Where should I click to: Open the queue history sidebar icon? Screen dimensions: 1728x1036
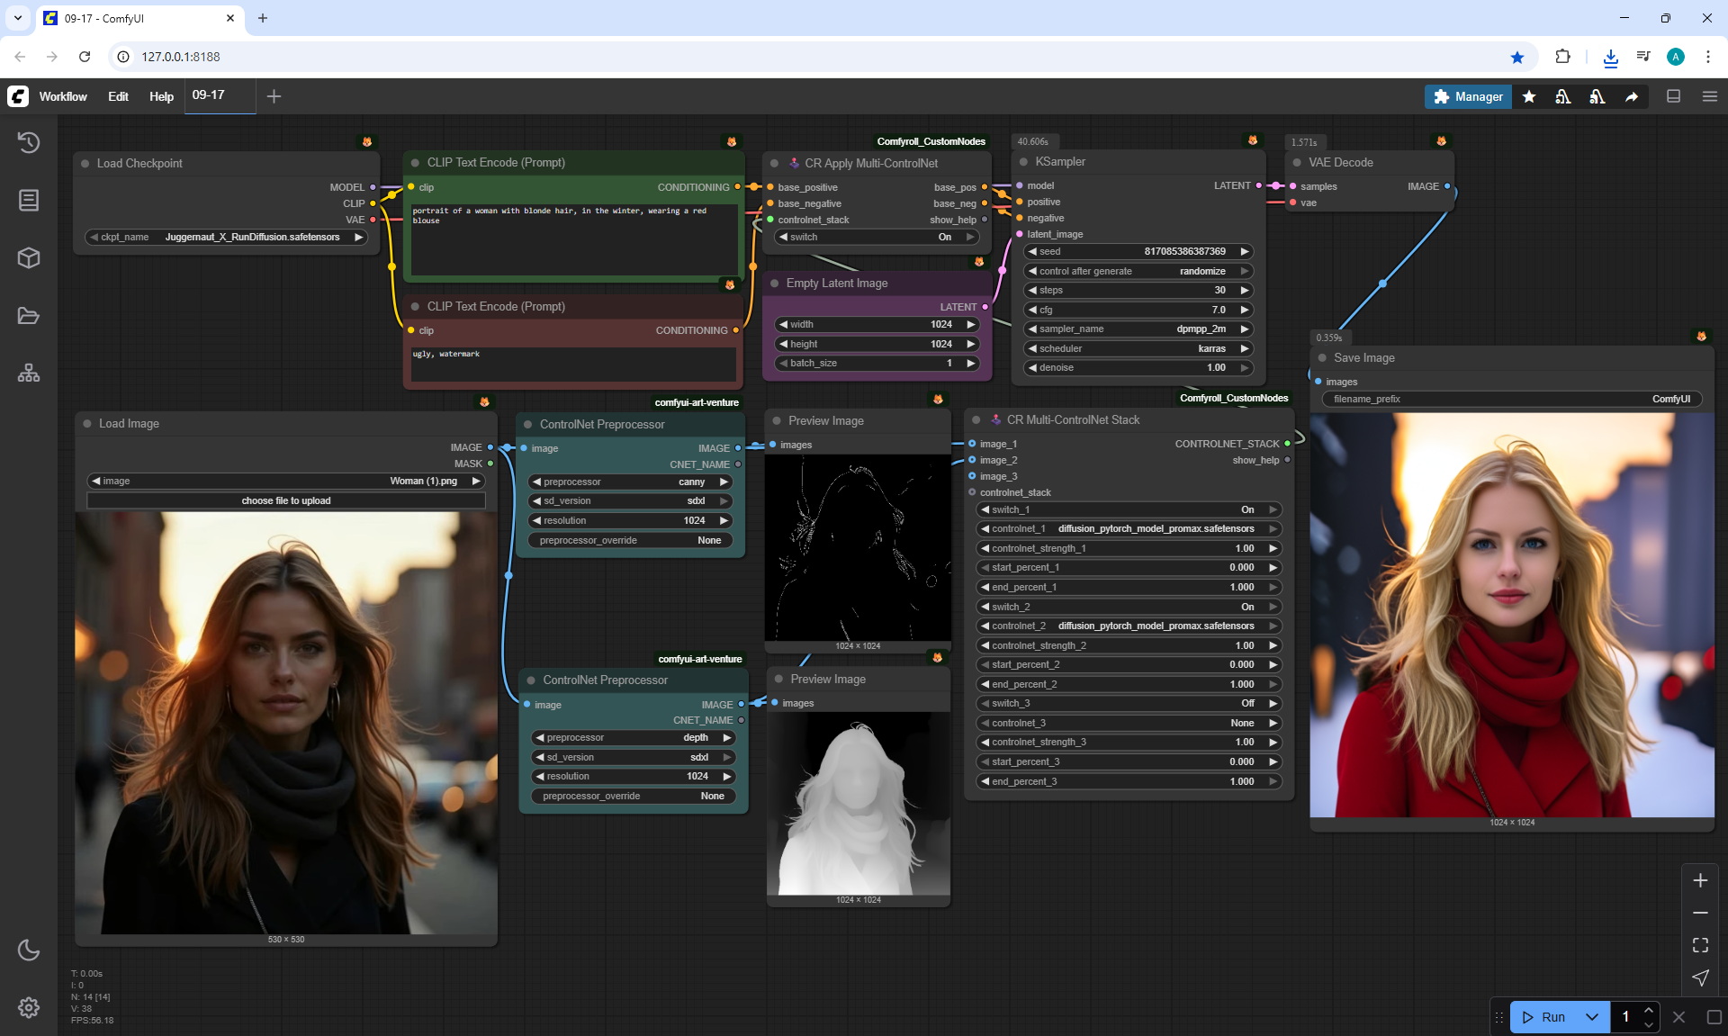pos(29,142)
